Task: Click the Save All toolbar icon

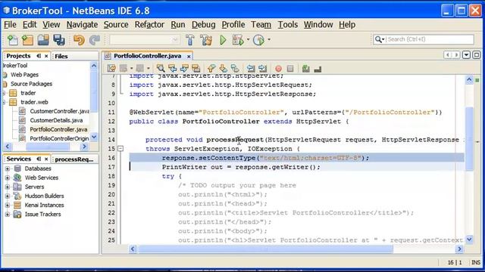Action: pos(59,40)
